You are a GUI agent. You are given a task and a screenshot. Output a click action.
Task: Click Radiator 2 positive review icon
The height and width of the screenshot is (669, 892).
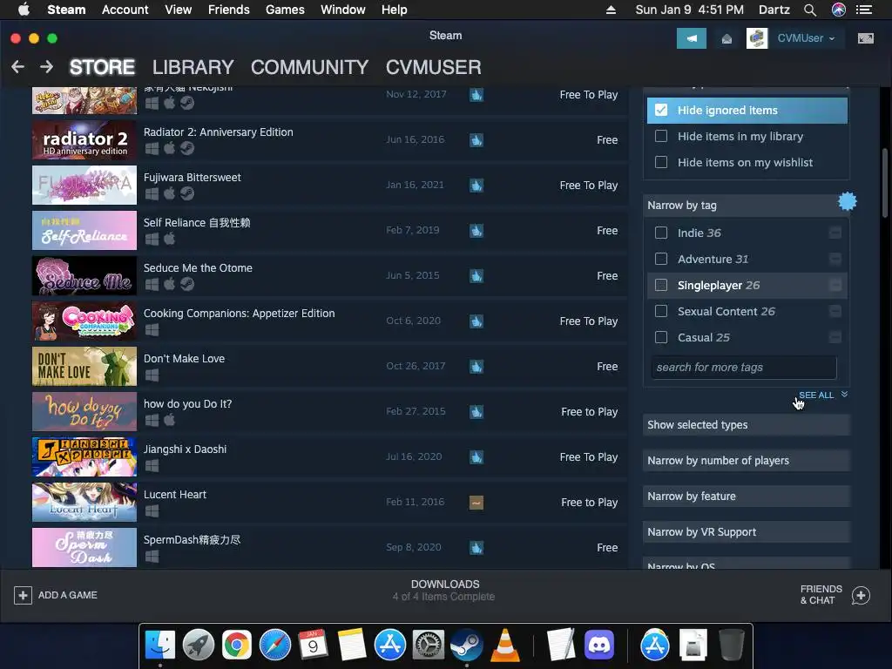(476, 140)
